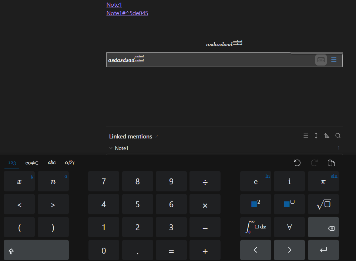Insert the definite integral template
Image resolution: width=356 pixels, height=261 pixels.
256,227
